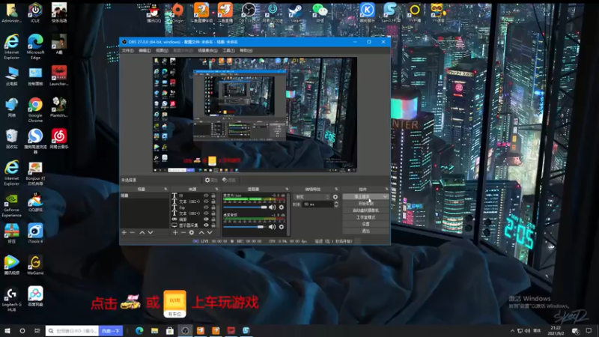Open iCUE desktop shortcut
Viewport: 599px width, 337px height.
(35, 13)
